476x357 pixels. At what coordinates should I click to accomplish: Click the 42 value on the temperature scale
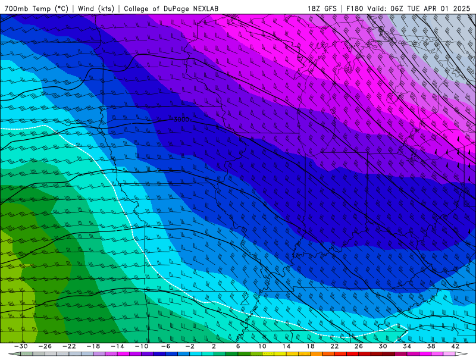(455, 346)
